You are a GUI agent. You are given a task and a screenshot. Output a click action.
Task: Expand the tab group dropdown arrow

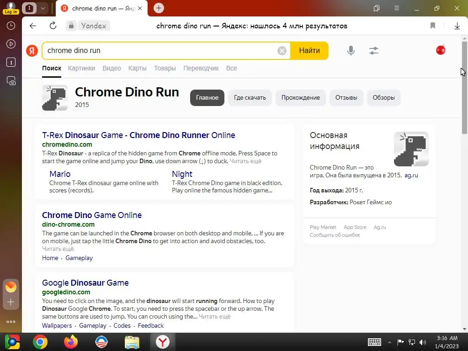(43, 8)
